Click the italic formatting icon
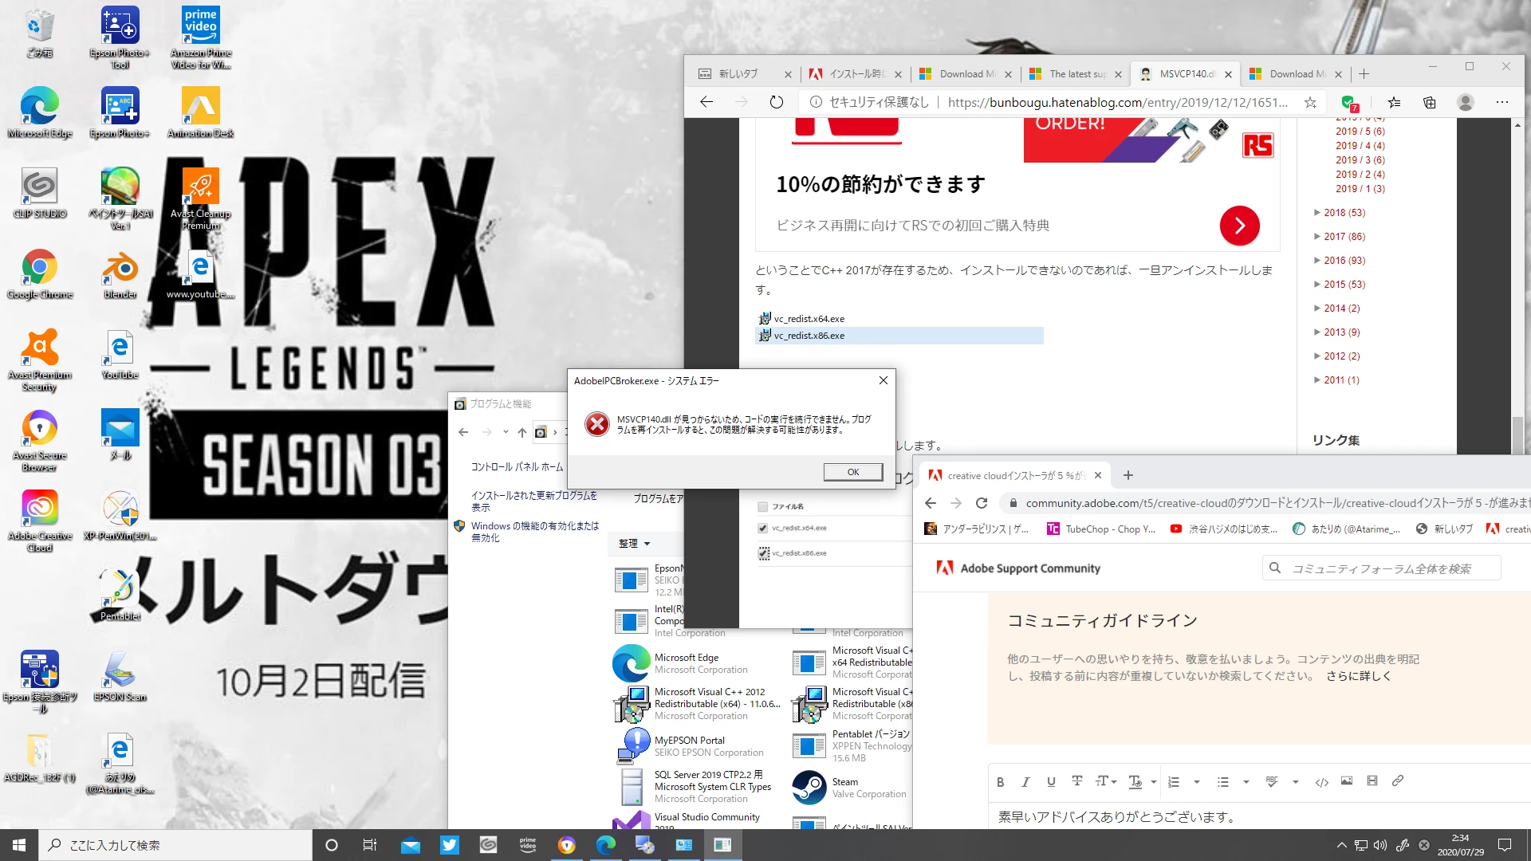 [x=1025, y=782]
